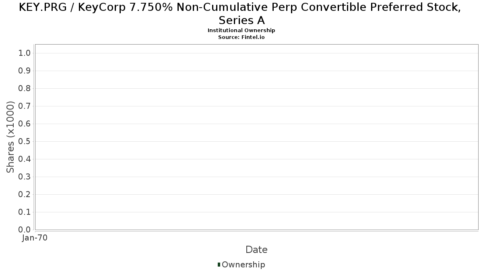Screen dimensions: 483x271
Task: Click the Institutional Ownership subtitle
Action: click(242, 31)
